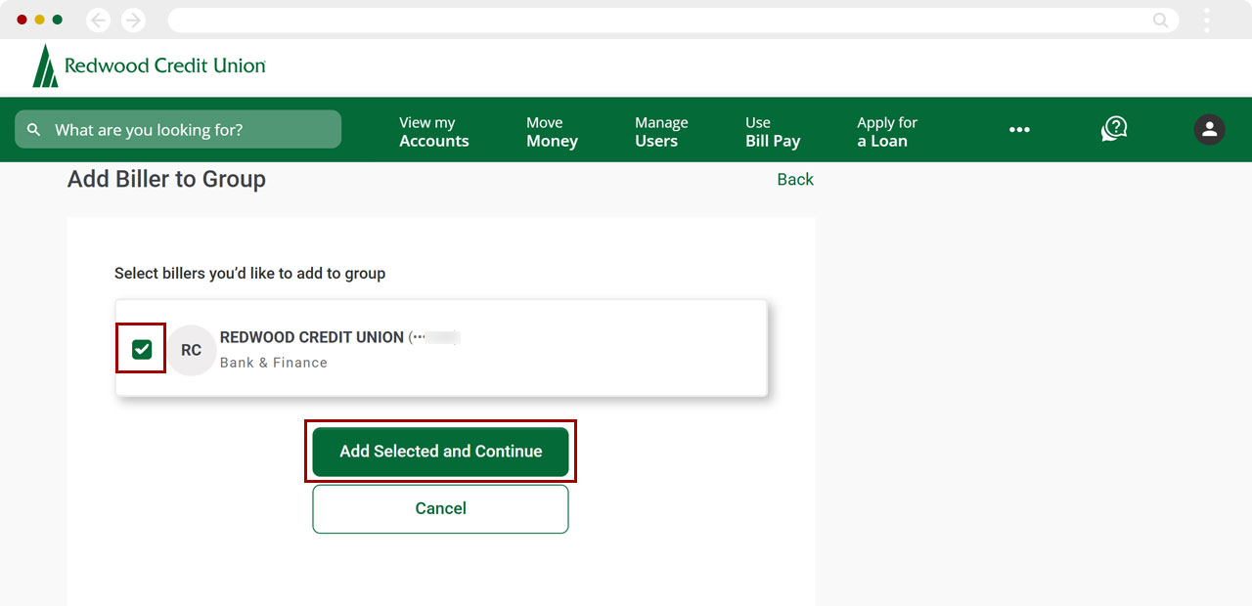Screen dimensions: 1252x606
Task: Open the View my Accounts menu
Action: 433,131
